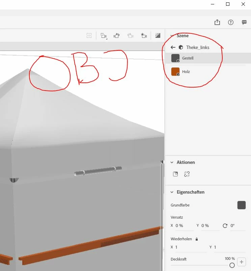Click the break link to material icon
Screen dimensions: 251x271
tap(187, 174)
